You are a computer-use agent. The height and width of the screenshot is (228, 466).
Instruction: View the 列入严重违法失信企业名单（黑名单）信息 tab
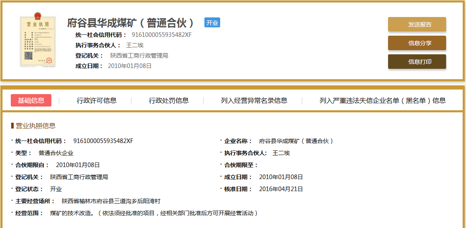tap(382, 100)
